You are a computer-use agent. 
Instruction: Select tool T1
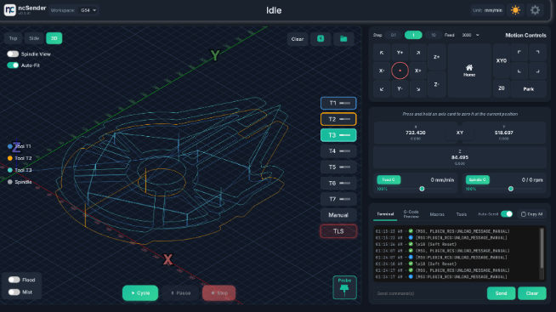[x=338, y=103]
